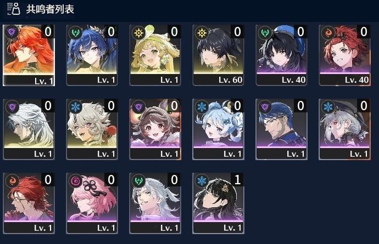The width and height of the screenshot is (379, 244).
Task: Click Spectro sun icon on blonde leaf-hat girl
Action: pyautogui.click(x=138, y=32)
